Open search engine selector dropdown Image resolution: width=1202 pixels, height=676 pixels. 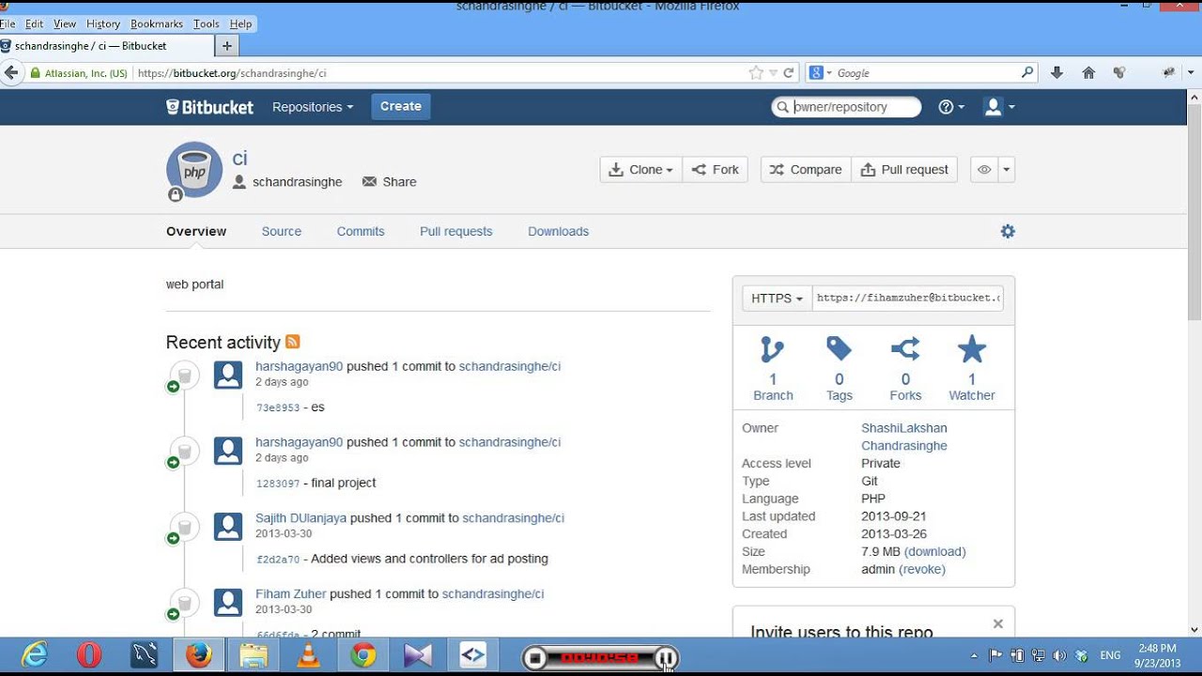coord(821,72)
